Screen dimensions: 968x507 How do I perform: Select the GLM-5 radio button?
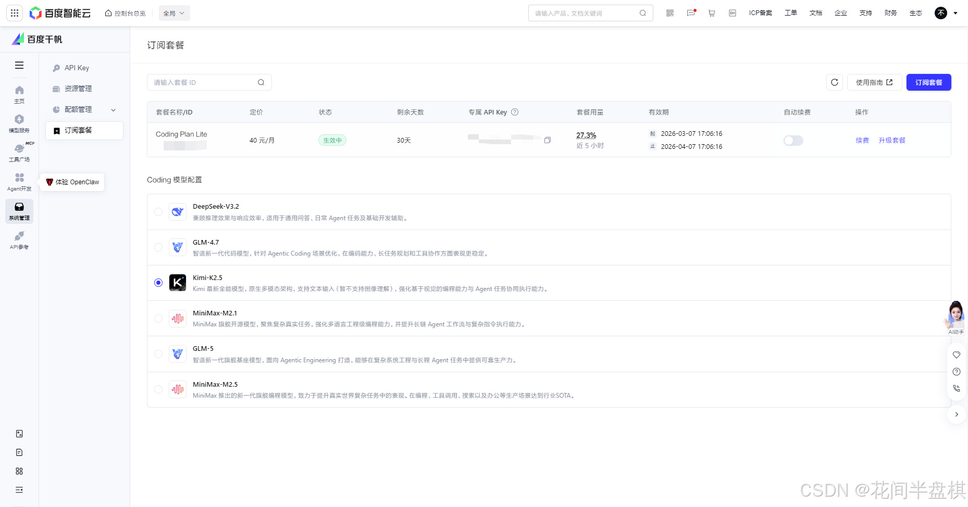tap(158, 354)
